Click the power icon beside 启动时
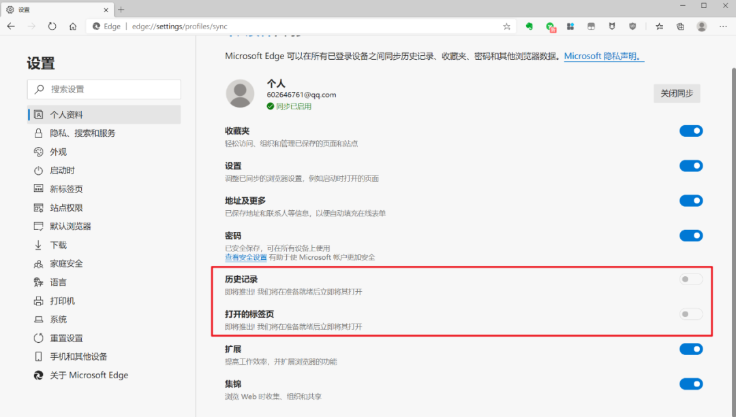Screen dimensions: 736x417 point(38,171)
